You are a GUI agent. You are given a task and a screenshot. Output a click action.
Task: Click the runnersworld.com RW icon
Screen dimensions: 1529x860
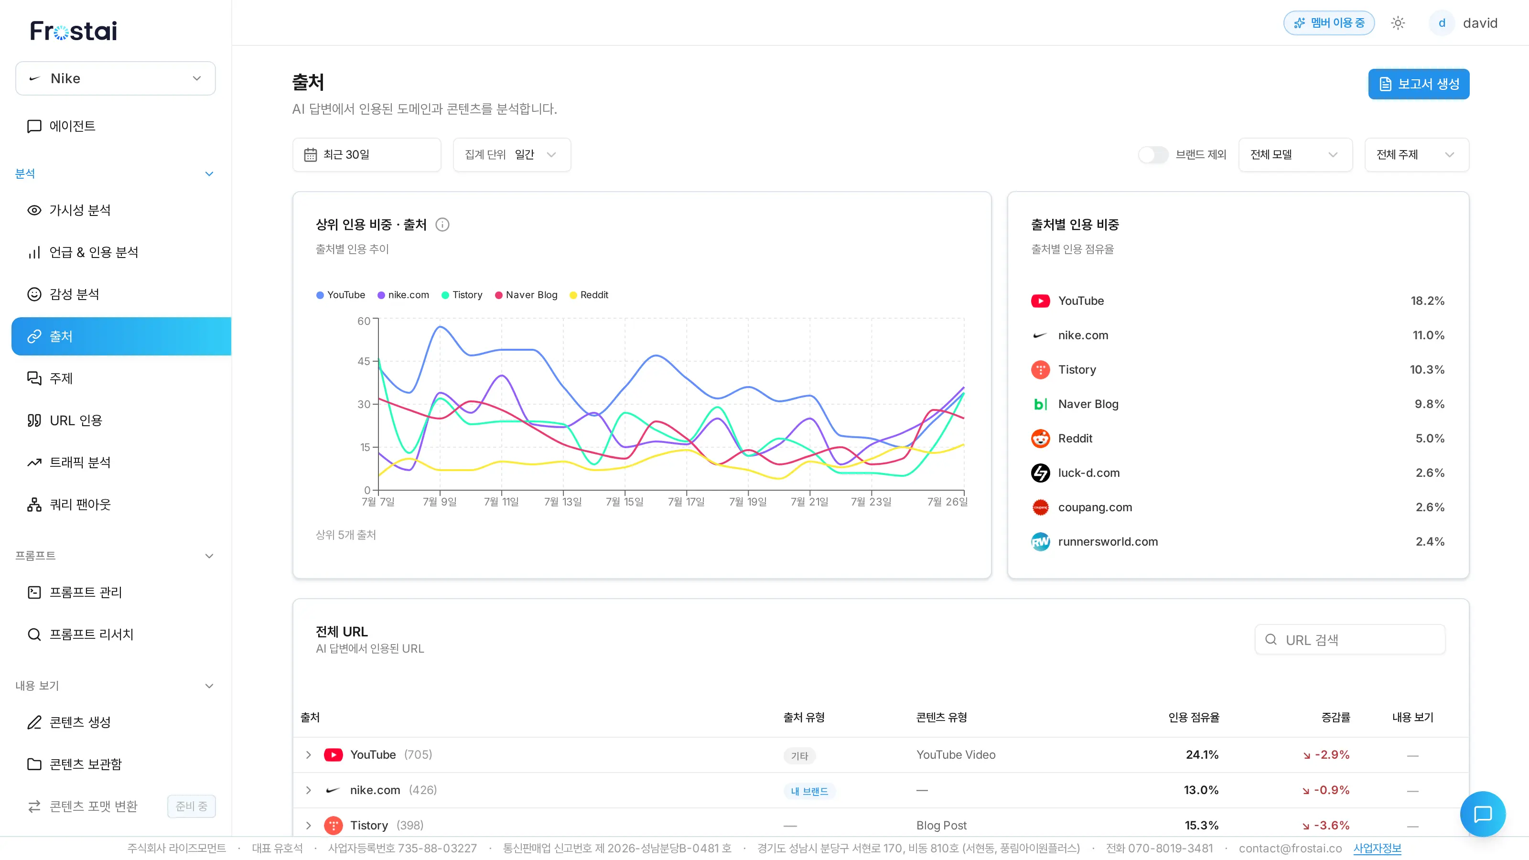[1040, 542]
